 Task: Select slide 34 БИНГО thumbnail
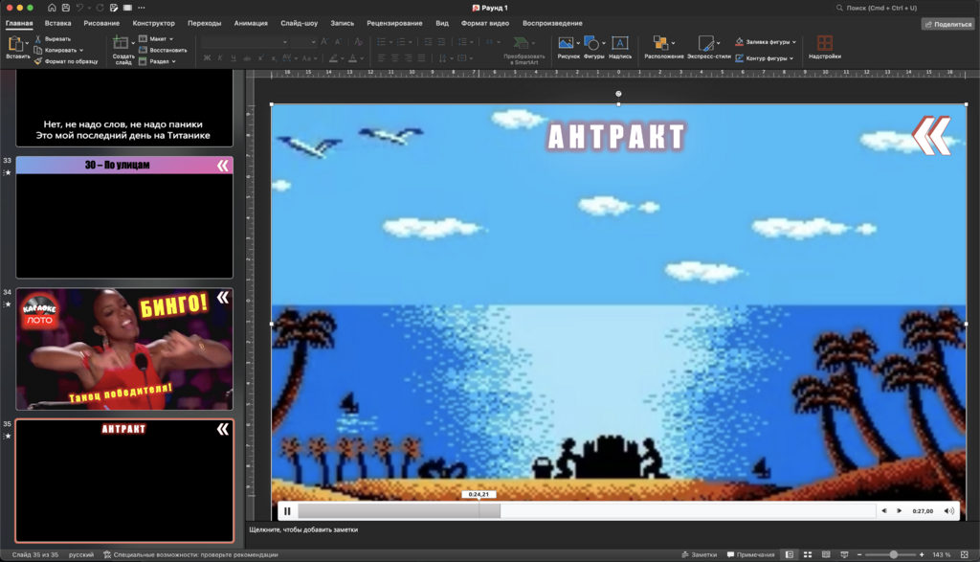[x=124, y=348]
